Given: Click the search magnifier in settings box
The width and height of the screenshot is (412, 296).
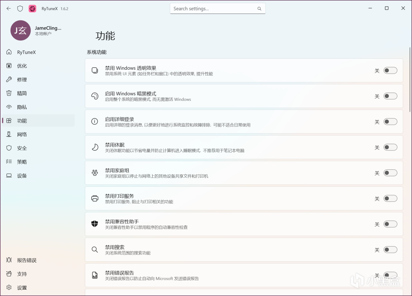Looking at the screenshot, I should (259, 9).
